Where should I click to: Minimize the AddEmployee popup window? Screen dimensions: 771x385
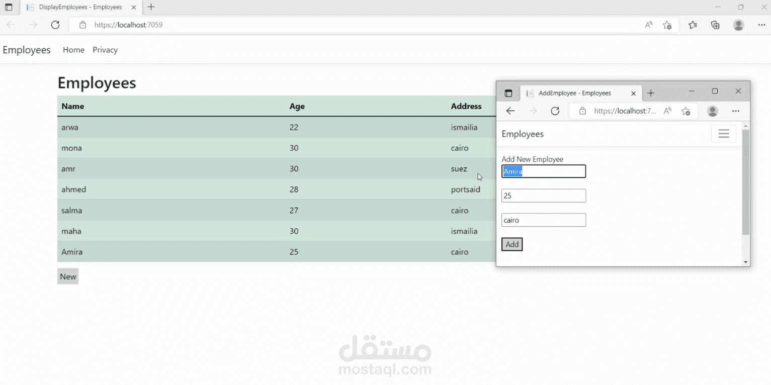click(x=692, y=91)
